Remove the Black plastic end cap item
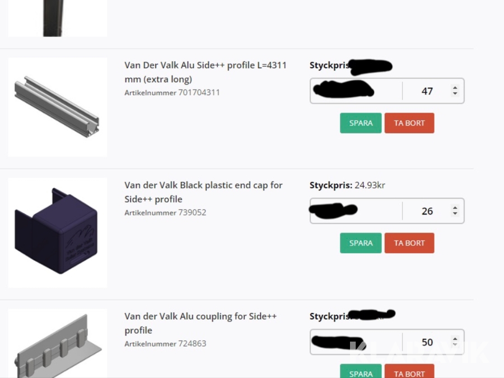Screen dimensions: 504x378 (409, 243)
